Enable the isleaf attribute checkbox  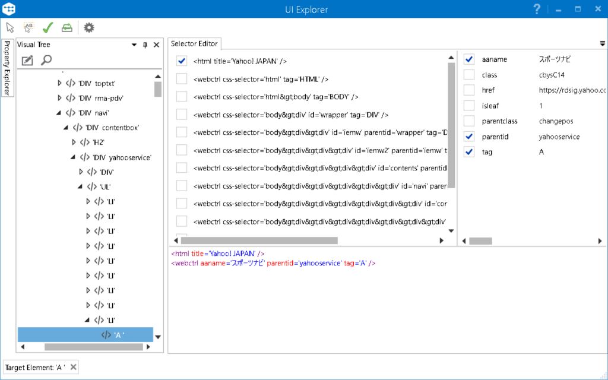pos(469,106)
